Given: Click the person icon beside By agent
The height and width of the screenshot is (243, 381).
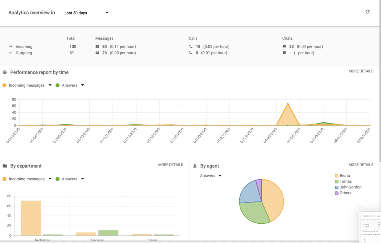Looking at the screenshot, I should click(x=195, y=165).
